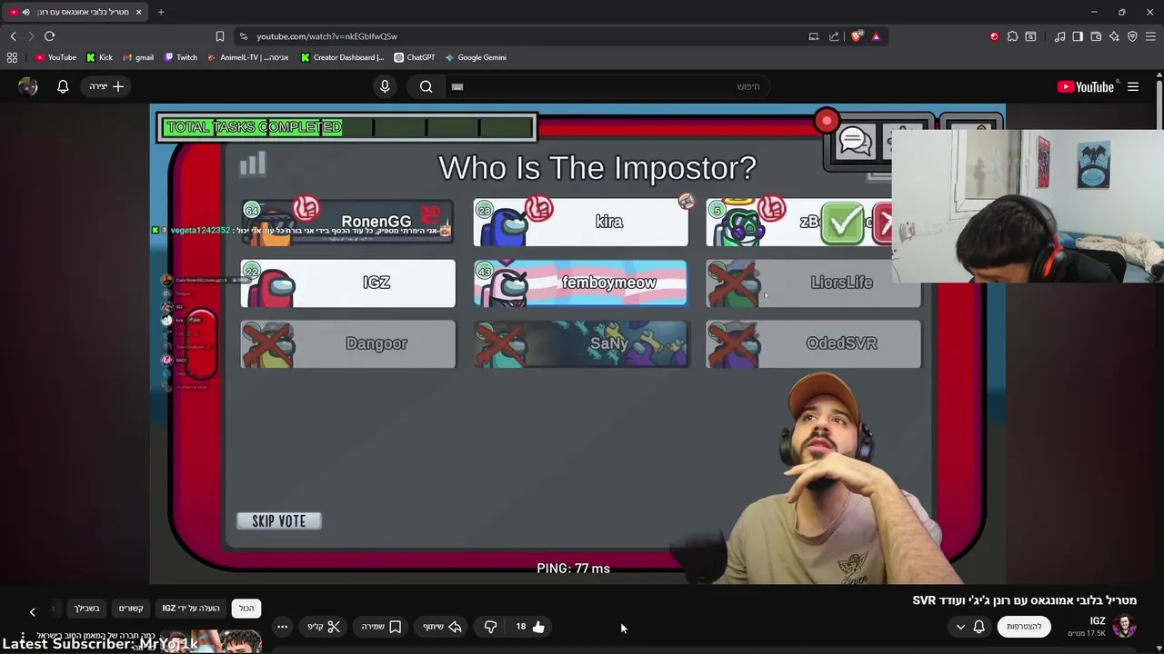Viewport: 1164px width, 654px height.
Task: Select the 'הועלה על ידי IGZ' chip
Action: [x=191, y=609]
